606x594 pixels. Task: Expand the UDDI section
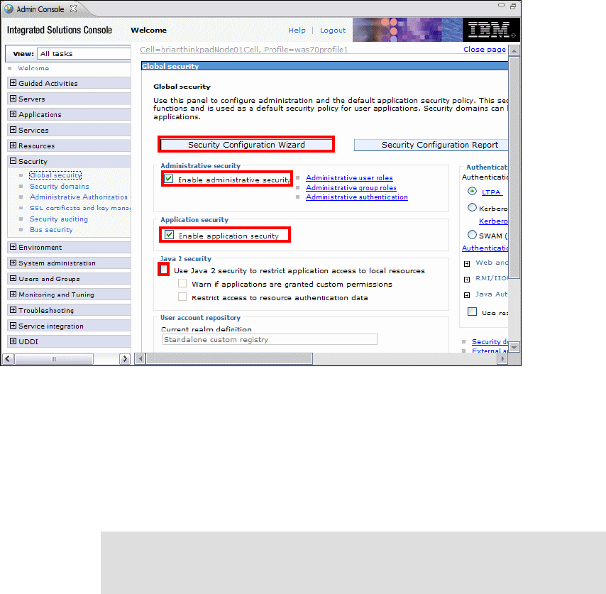pyautogui.click(x=13, y=341)
